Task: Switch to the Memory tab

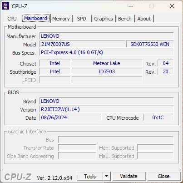Action: coord(61,19)
